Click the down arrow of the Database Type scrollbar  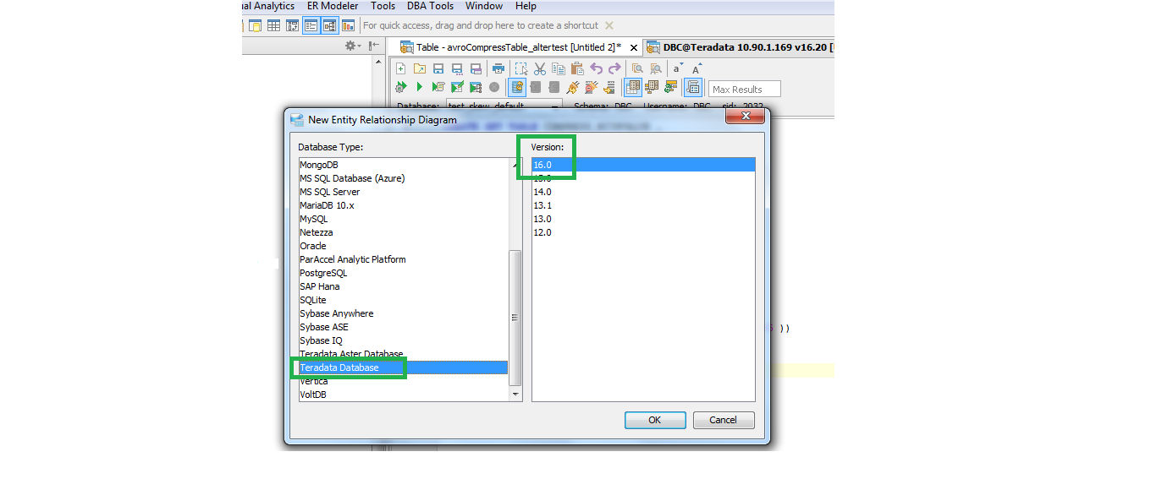click(x=515, y=395)
